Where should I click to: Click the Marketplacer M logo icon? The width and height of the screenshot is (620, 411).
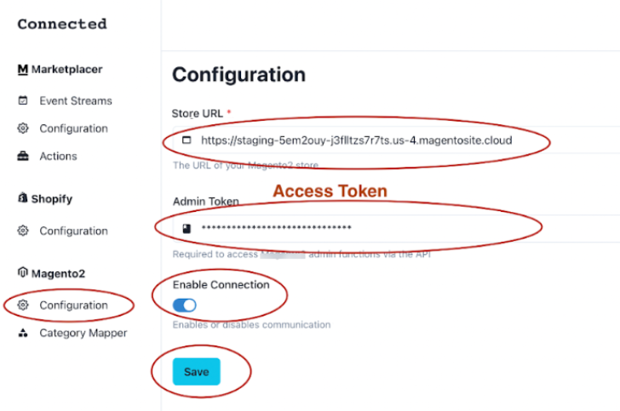[x=23, y=70]
